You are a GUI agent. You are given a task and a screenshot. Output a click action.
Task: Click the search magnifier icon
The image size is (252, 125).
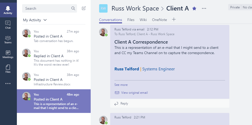[73, 8]
